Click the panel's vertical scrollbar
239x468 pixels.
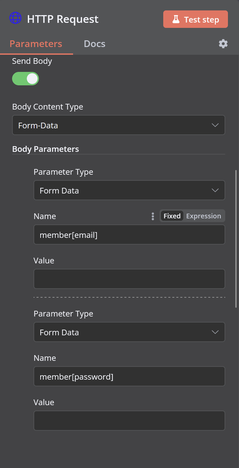[x=236, y=239]
